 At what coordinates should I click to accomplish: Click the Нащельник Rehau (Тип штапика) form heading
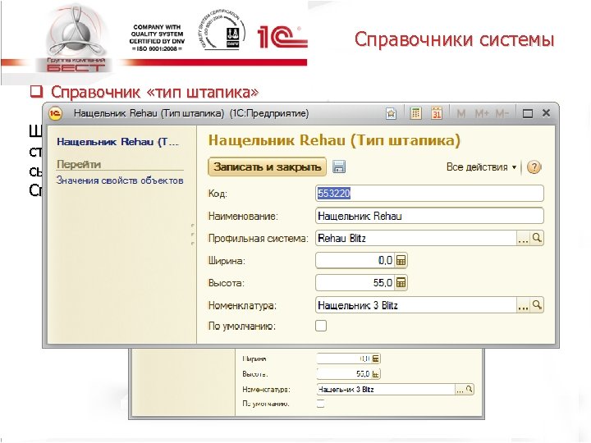334,140
